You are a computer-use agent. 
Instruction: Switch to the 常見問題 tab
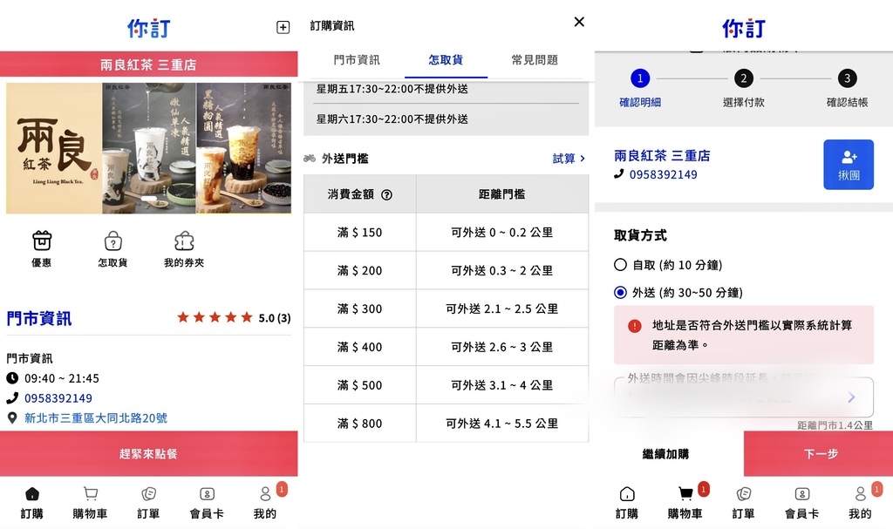click(535, 62)
